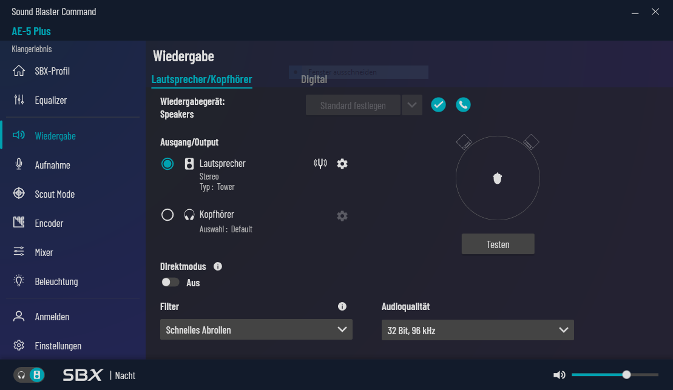Screen dimensions: 673x390
Task: Go to Beleuchtung section
Action: pyautogui.click(x=56, y=281)
